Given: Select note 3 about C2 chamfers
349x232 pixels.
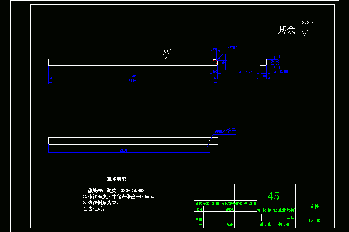Looking at the screenshot, I should [x=101, y=203].
